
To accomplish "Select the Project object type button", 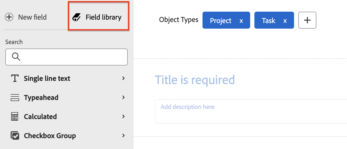I will (x=221, y=21).
